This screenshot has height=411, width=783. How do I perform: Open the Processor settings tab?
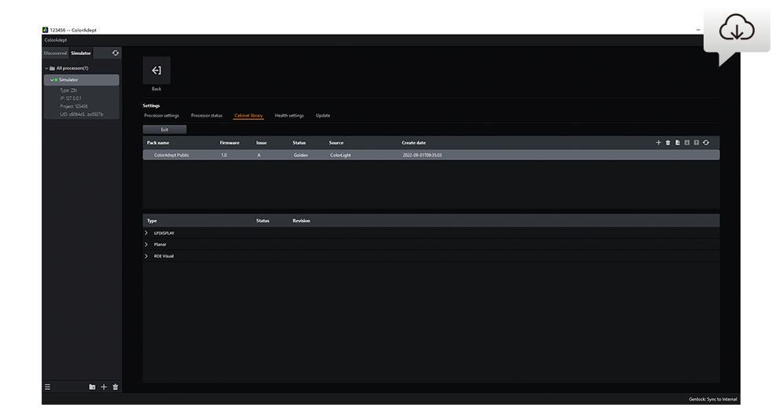pos(161,116)
